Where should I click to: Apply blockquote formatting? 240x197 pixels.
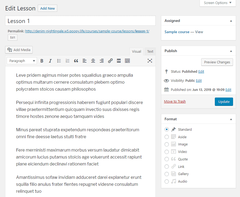(76, 61)
